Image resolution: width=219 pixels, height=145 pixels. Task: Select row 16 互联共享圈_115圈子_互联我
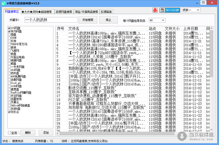pyautogui.click(x=133, y=92)
